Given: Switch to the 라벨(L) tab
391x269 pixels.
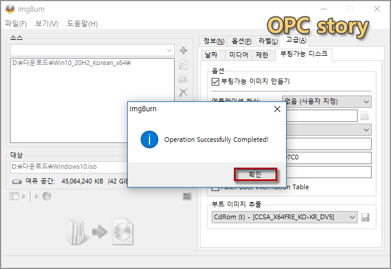Looking at the screenshot, I should tap(267, 41).
